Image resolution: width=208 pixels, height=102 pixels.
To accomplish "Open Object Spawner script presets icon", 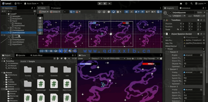I will pos(201,34).
